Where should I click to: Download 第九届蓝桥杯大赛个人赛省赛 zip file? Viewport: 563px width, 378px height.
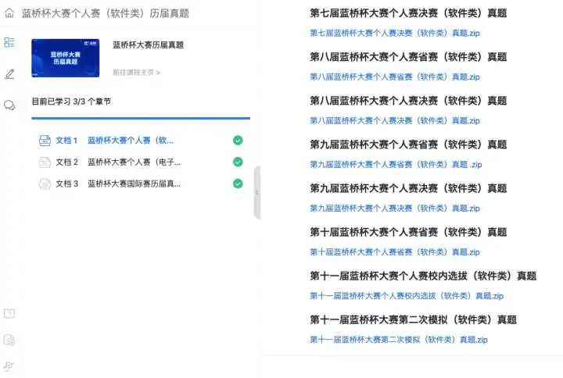click(396, 165)
